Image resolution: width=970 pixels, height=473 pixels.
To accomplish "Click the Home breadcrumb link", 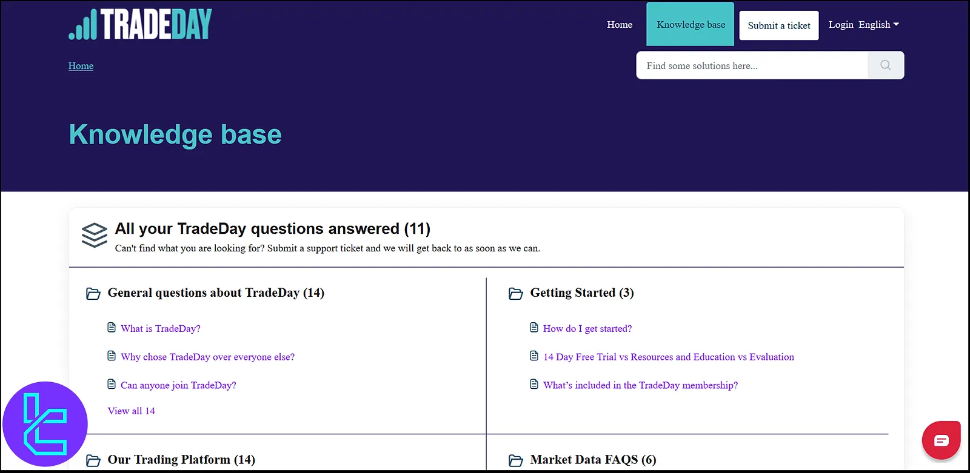I will [x=81, y=66].
